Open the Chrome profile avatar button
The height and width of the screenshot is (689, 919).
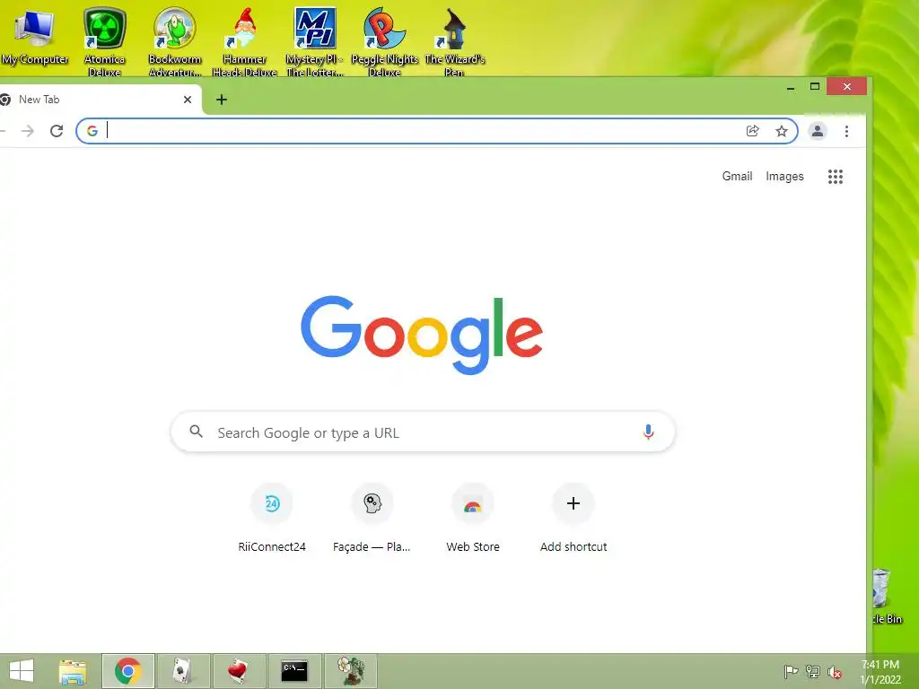tap(817, 131)
